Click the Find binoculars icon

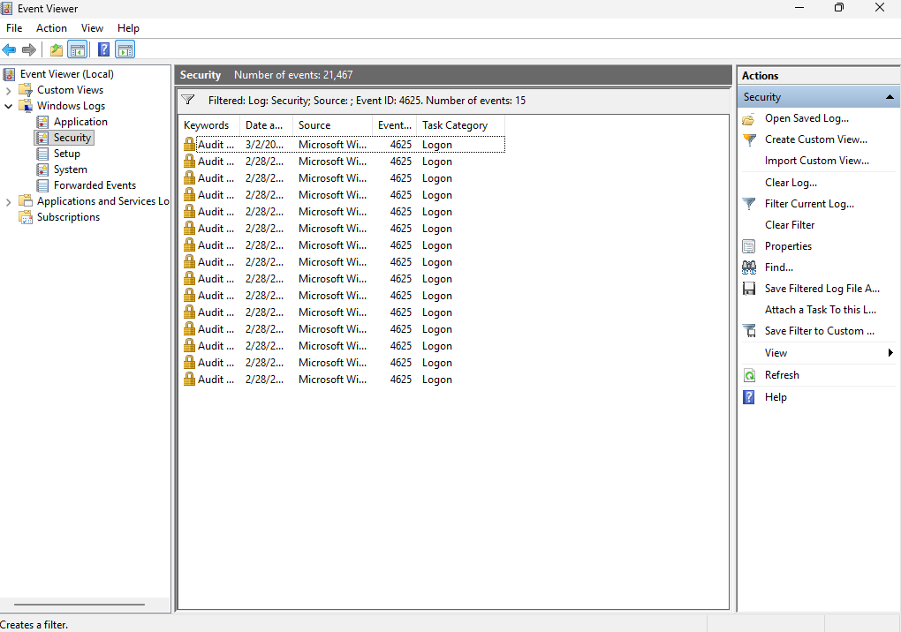pos(749,267)
